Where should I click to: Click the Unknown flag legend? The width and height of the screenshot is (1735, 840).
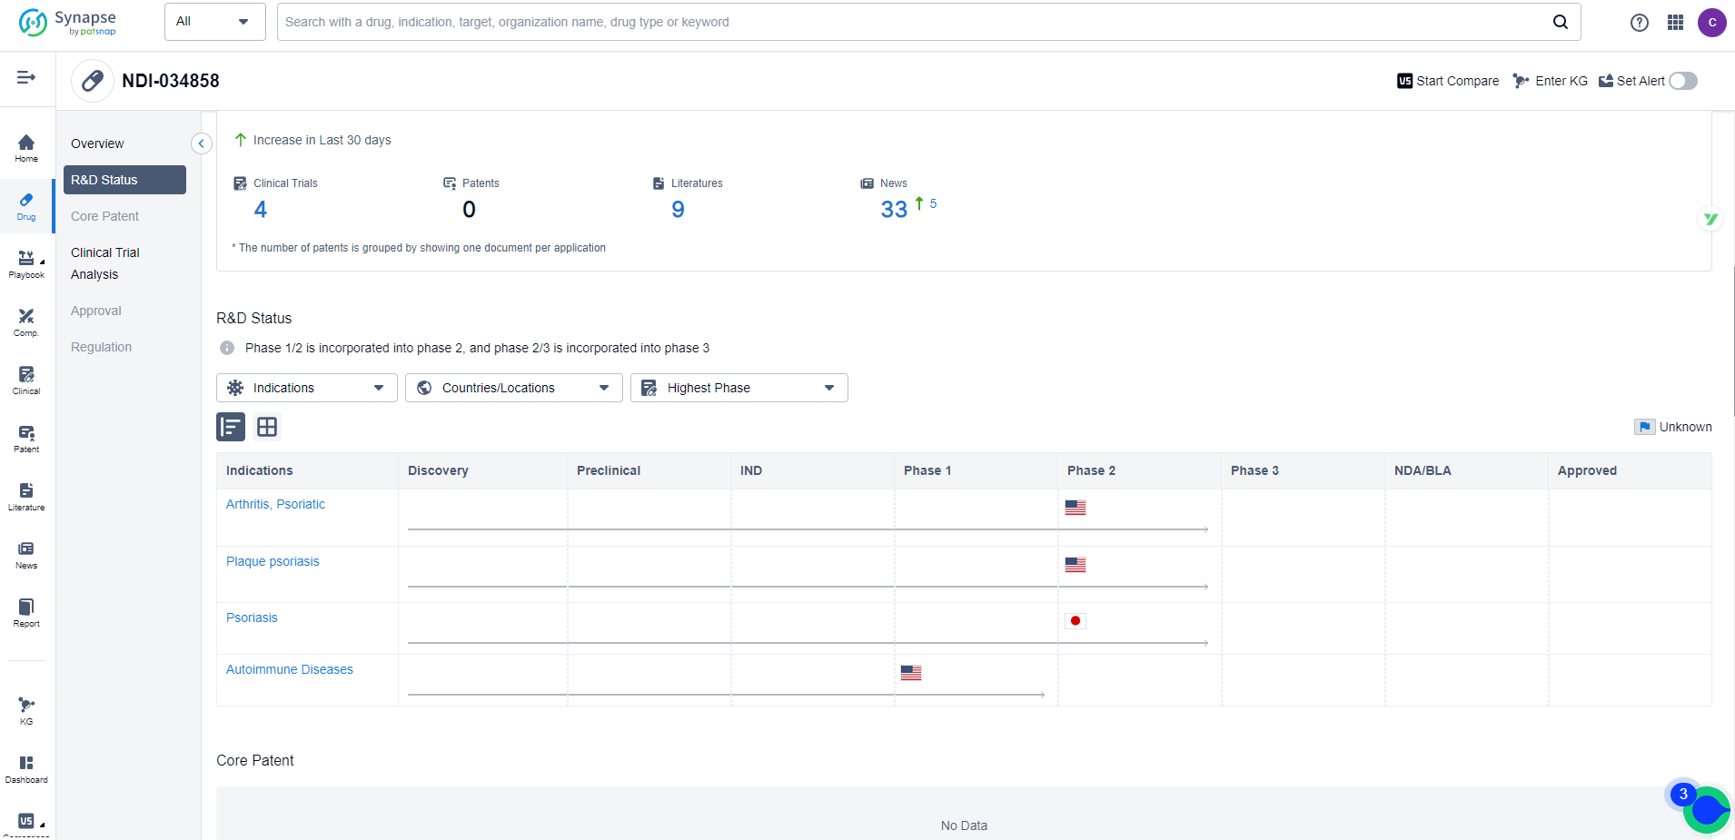1673,427
